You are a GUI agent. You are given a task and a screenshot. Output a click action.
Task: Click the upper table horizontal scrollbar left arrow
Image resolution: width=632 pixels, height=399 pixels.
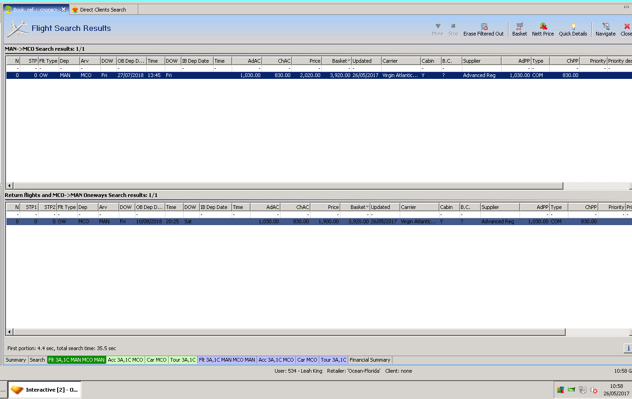[9, 186]
